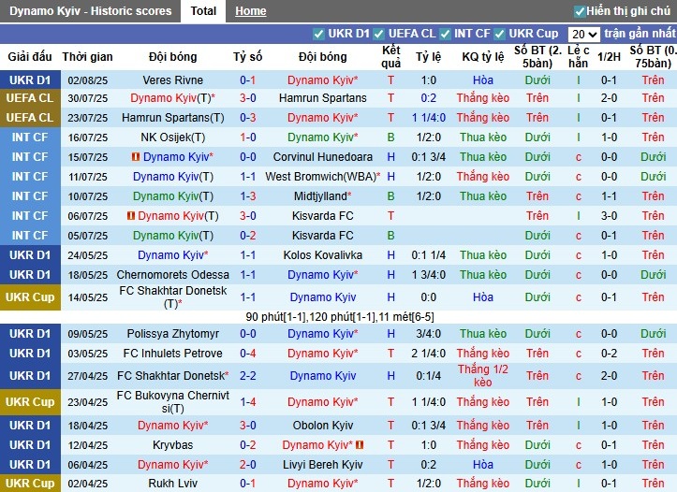Open West Bromwich(WBA) team link
Image resolution: width=677 pixels, height=492 pixels.
322,177
